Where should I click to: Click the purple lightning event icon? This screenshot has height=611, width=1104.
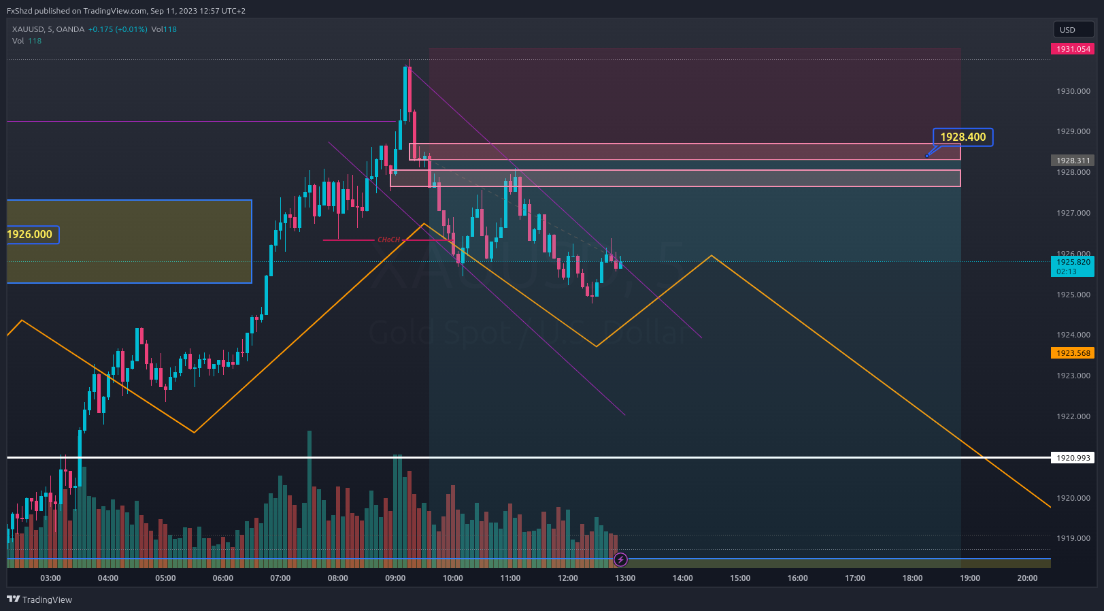click(x=620, y=560)
